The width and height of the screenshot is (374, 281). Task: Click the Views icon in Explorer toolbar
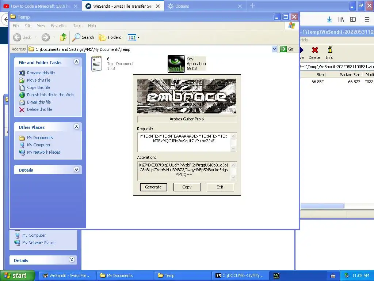pyautogui.click(x=131, y=38)
